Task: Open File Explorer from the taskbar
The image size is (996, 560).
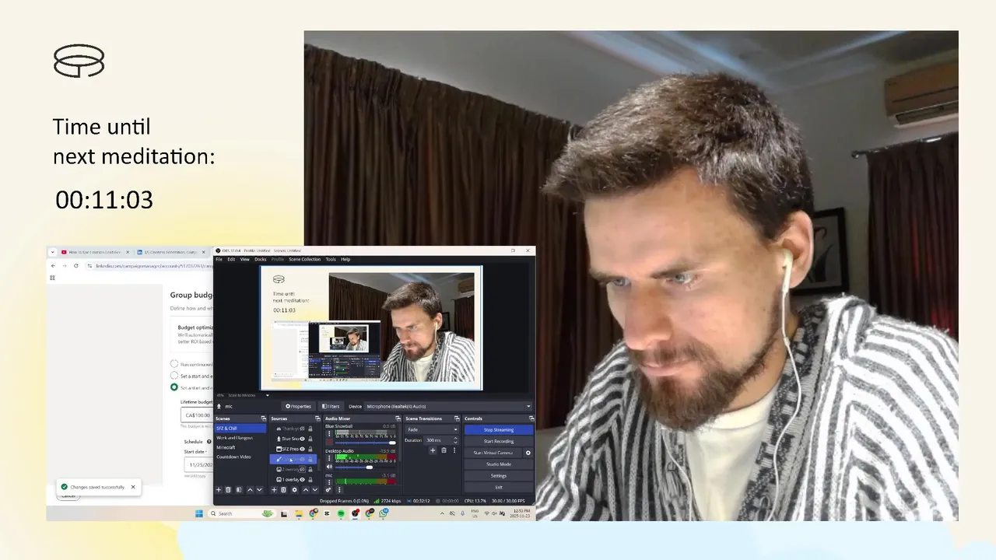Action: point(298,513)
